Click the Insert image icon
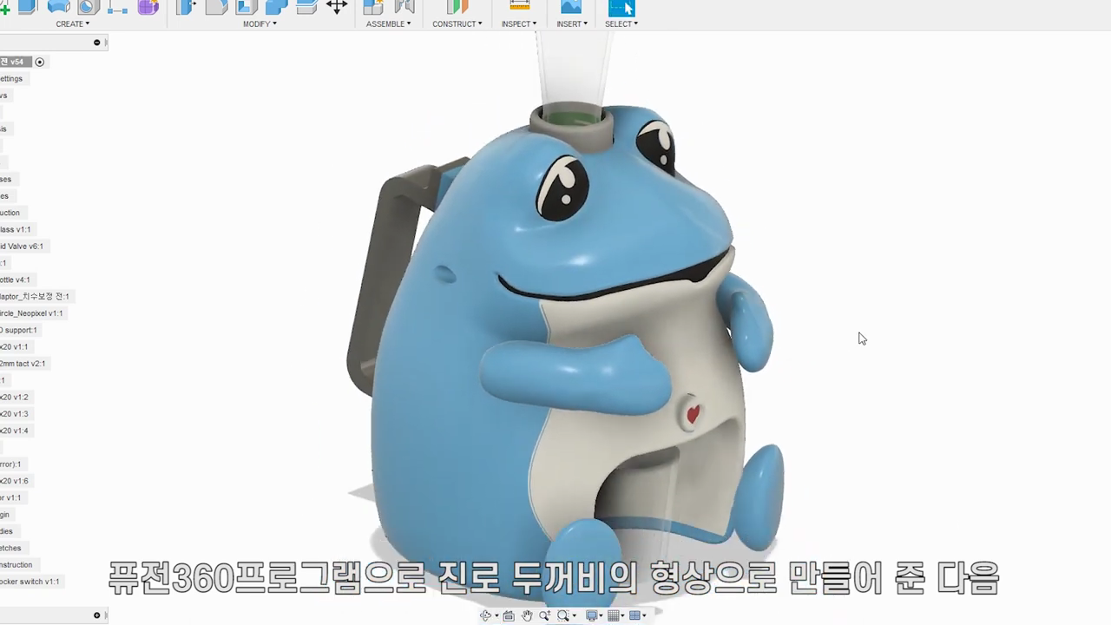This screenshot has width=1111, height=625. (x=571, y=7)
